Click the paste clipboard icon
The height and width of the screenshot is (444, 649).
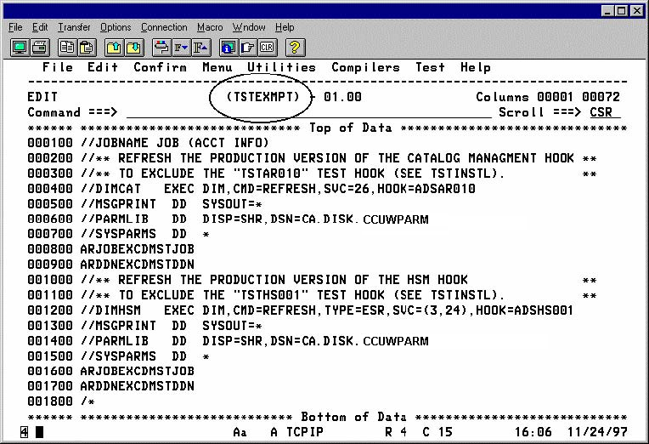(x=87, y=48)
